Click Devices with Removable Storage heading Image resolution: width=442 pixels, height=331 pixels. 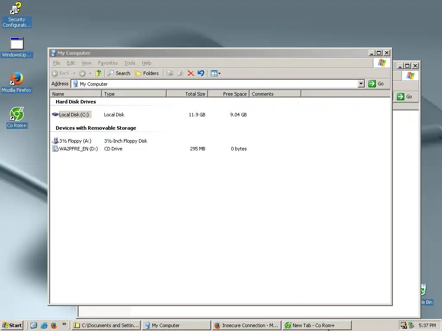coord(96,128)
